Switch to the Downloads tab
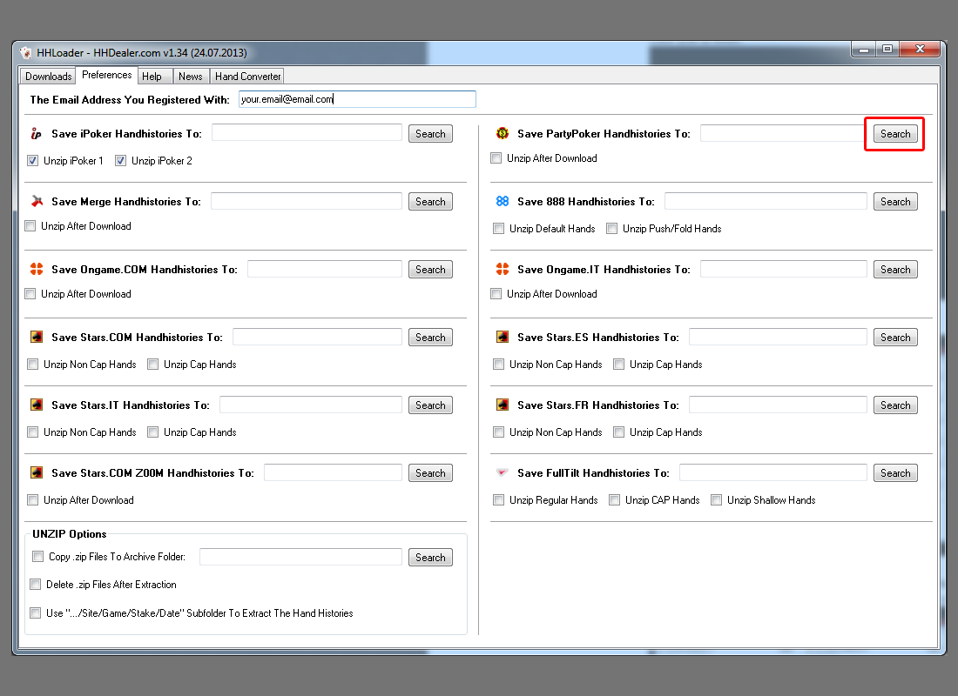This screenshot has width=958, height=696. [48, 77]
